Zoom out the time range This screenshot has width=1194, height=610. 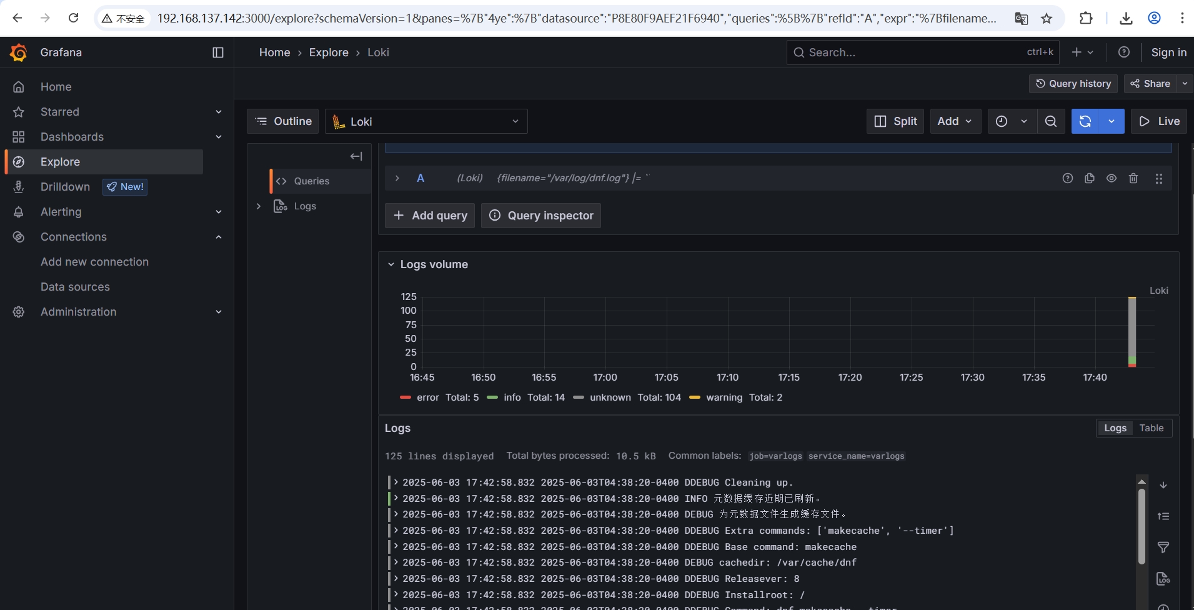pyautogui.click(x=1051, y=121)
